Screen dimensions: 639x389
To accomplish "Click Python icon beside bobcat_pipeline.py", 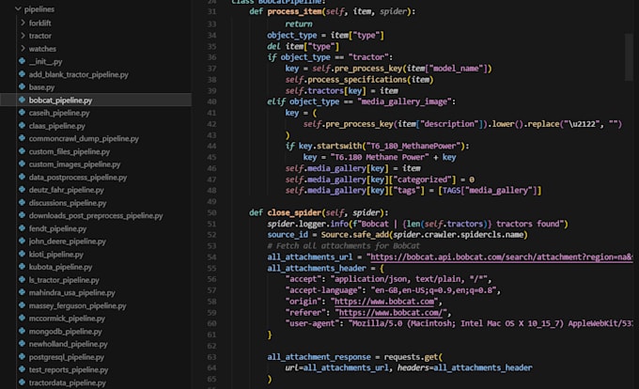I will (x=22, y=100).
